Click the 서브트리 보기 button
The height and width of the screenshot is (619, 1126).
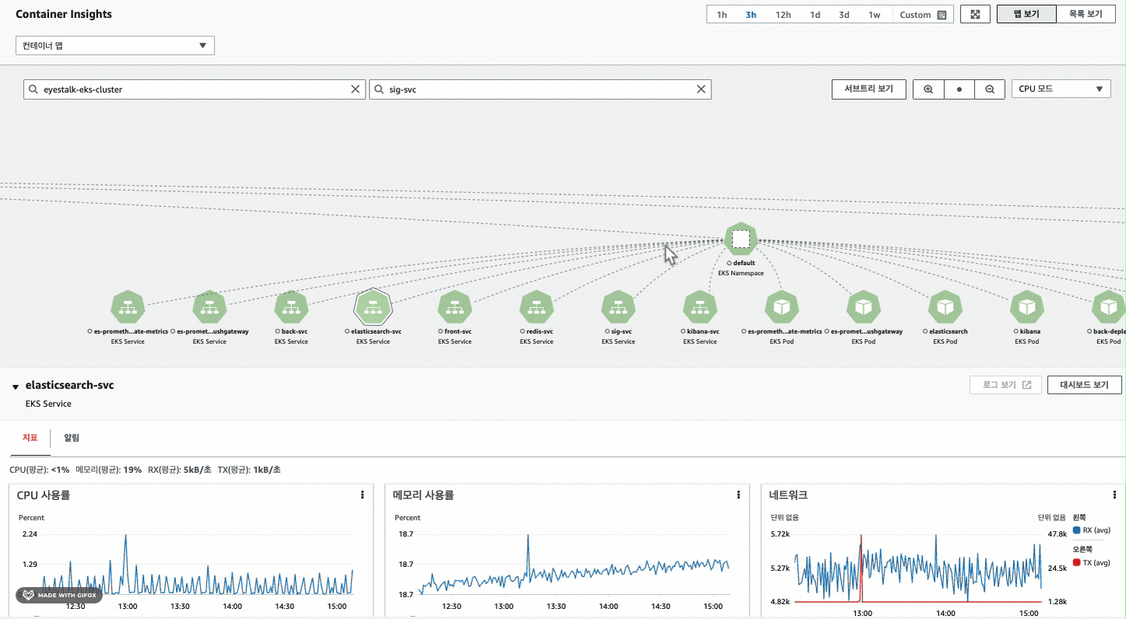coord(868,89)
